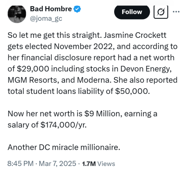
Task: Click the "$174,000/yr" salary text
Action: (x=63, y=125)
